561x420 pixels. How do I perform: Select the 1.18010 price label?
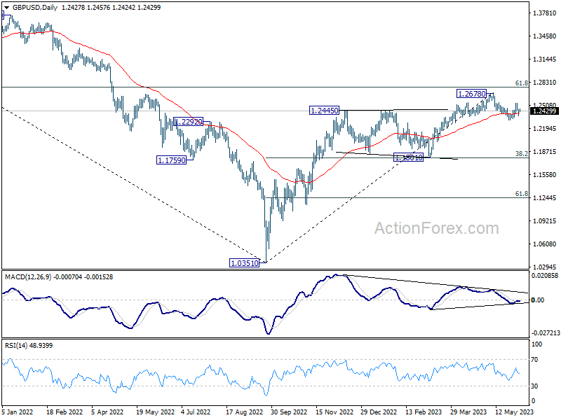coord(408,157)
